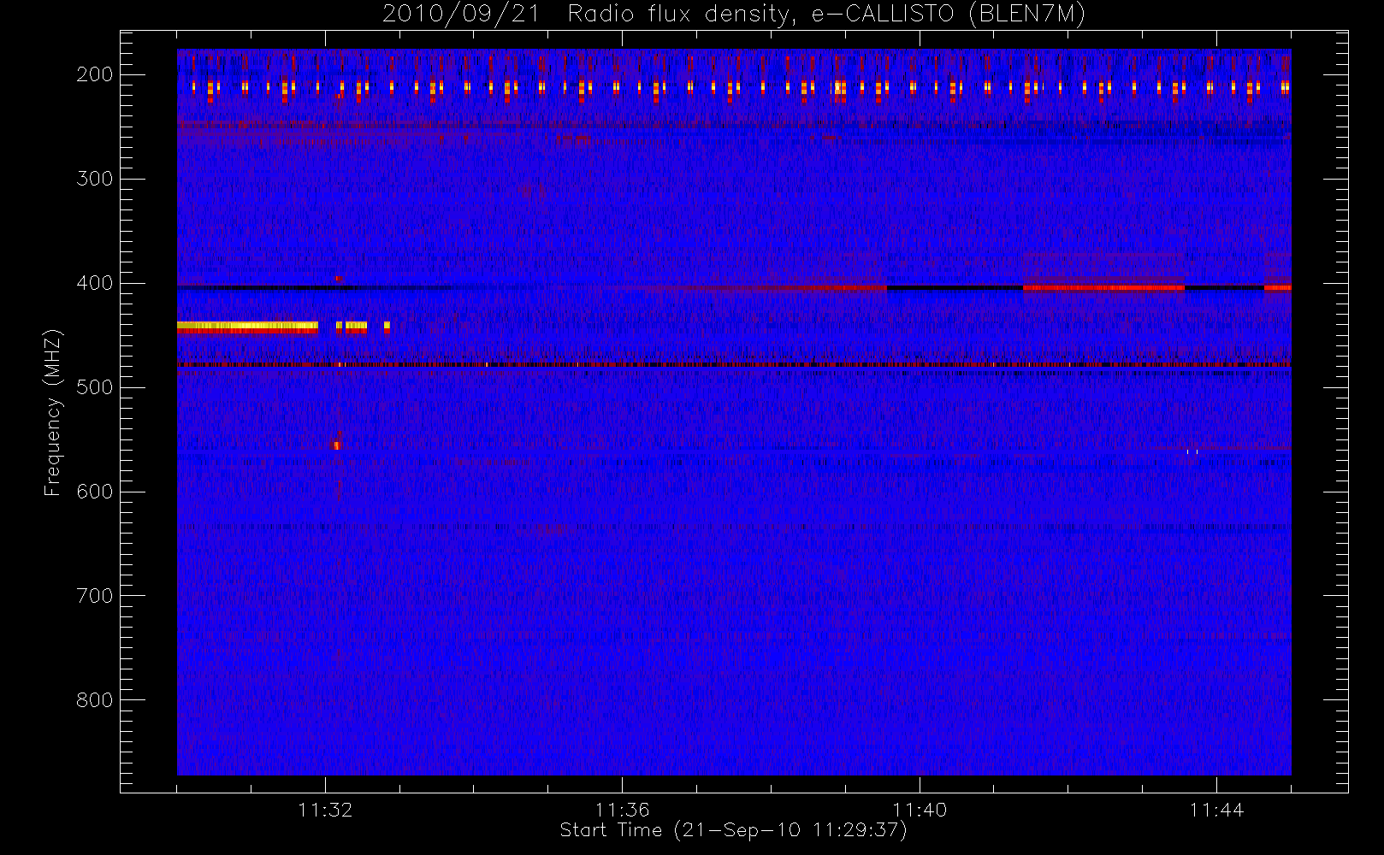The height and width of the screenshot is (855, 1384).
Task: Click the 300 frequency tick label
Action: (x=94, y=179)
